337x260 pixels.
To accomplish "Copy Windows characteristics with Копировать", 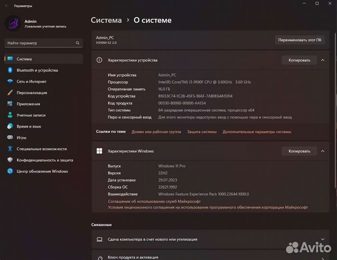I will [299, 151].
